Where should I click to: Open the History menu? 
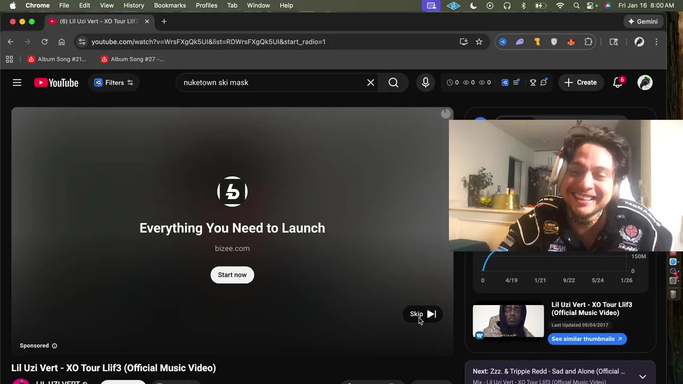tap(134, 5)
